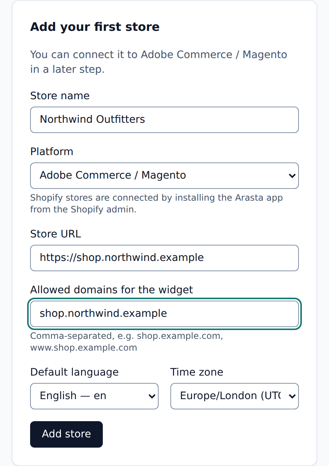Click the 'Platform' label
The image size is (329, 466).
coord(52,151)
